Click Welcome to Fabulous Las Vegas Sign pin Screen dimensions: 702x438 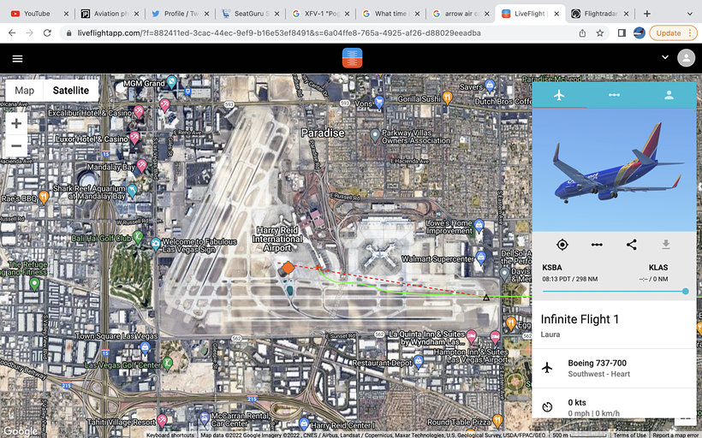point(156,245)
